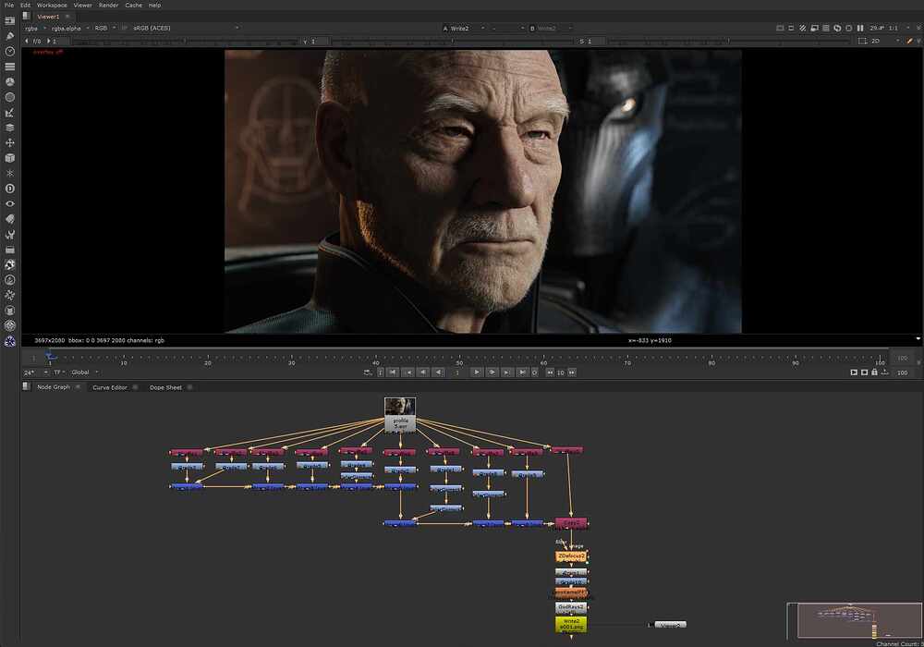Open the Merge nodes layers icon

(10, 128)
